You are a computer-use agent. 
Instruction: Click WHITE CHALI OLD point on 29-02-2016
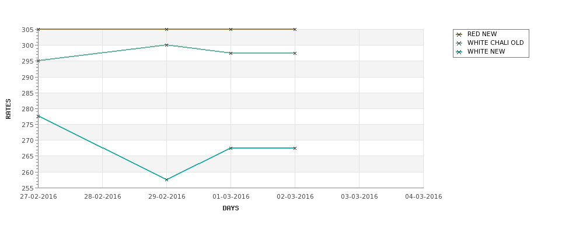click(166, 45)
